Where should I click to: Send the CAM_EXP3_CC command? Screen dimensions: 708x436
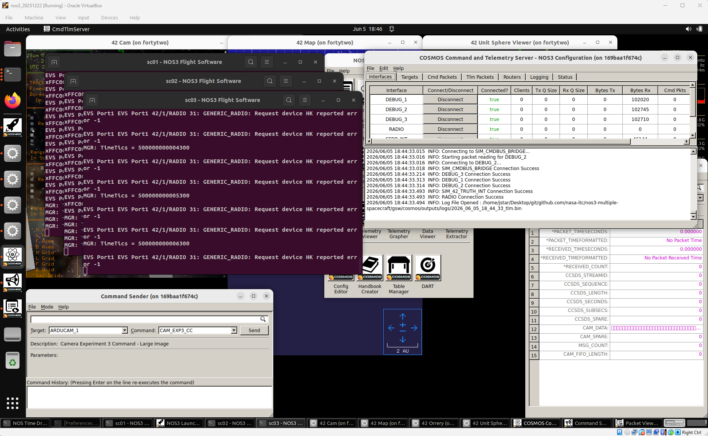pos(254,330)
